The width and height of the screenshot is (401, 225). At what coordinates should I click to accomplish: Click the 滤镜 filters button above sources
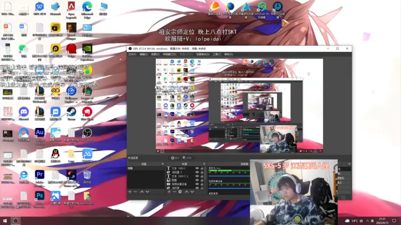pos(187,158)
